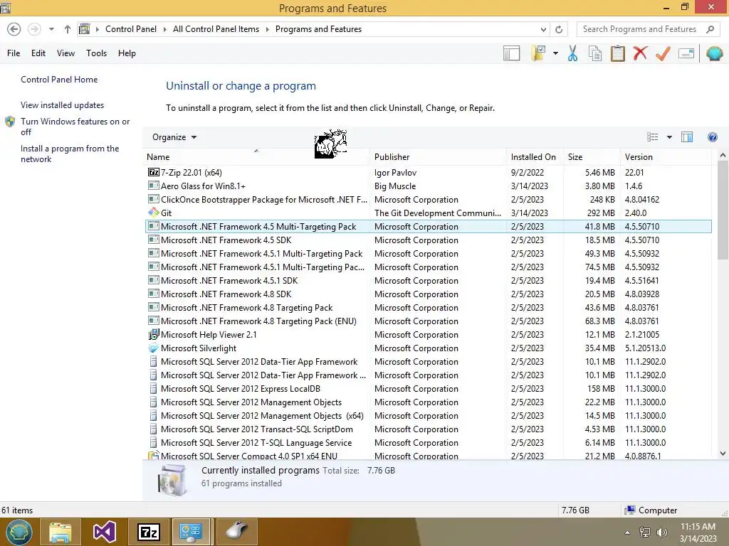Select Microsoft Silverlight entry
The image size is (729, 546).
point(429,348)
